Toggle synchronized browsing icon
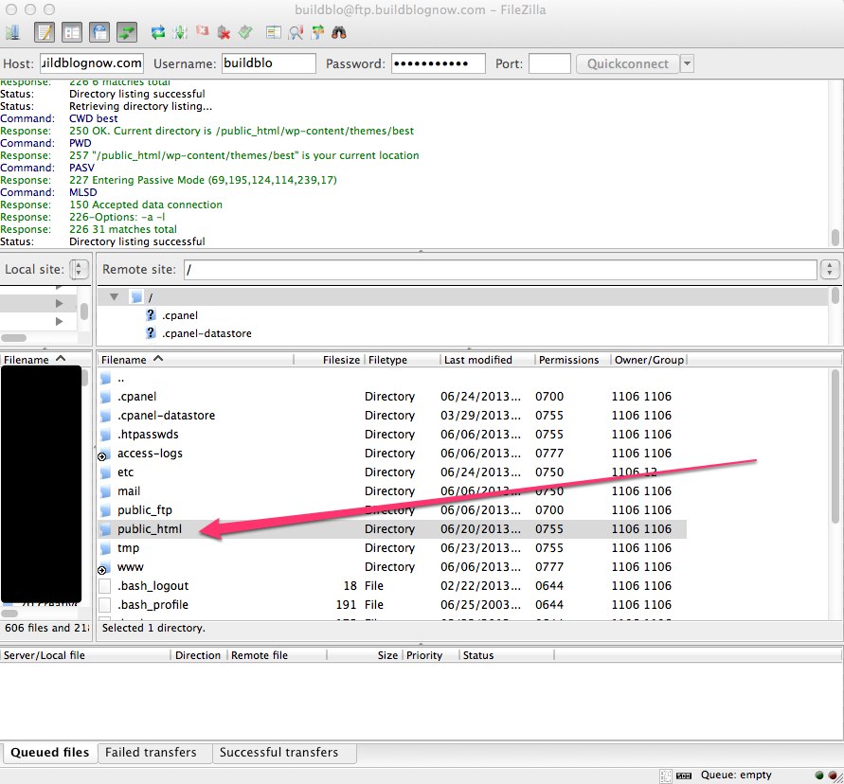Image resolution: width=844 pixels, height=784 pixels. [317, 32]
